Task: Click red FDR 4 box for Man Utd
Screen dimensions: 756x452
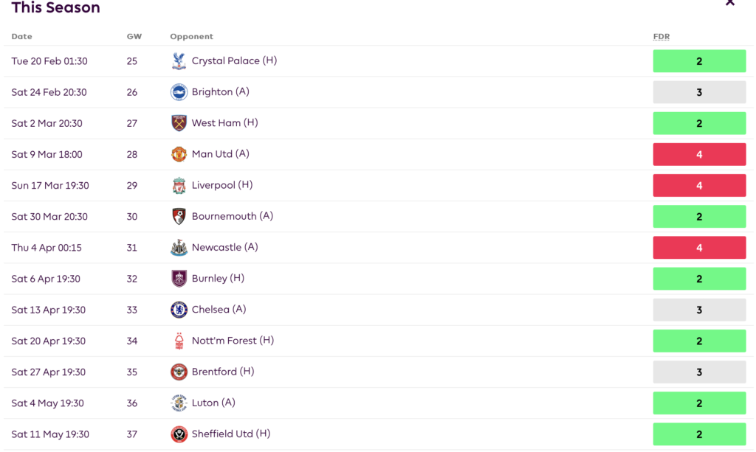Action: click(x=699, y=155)
